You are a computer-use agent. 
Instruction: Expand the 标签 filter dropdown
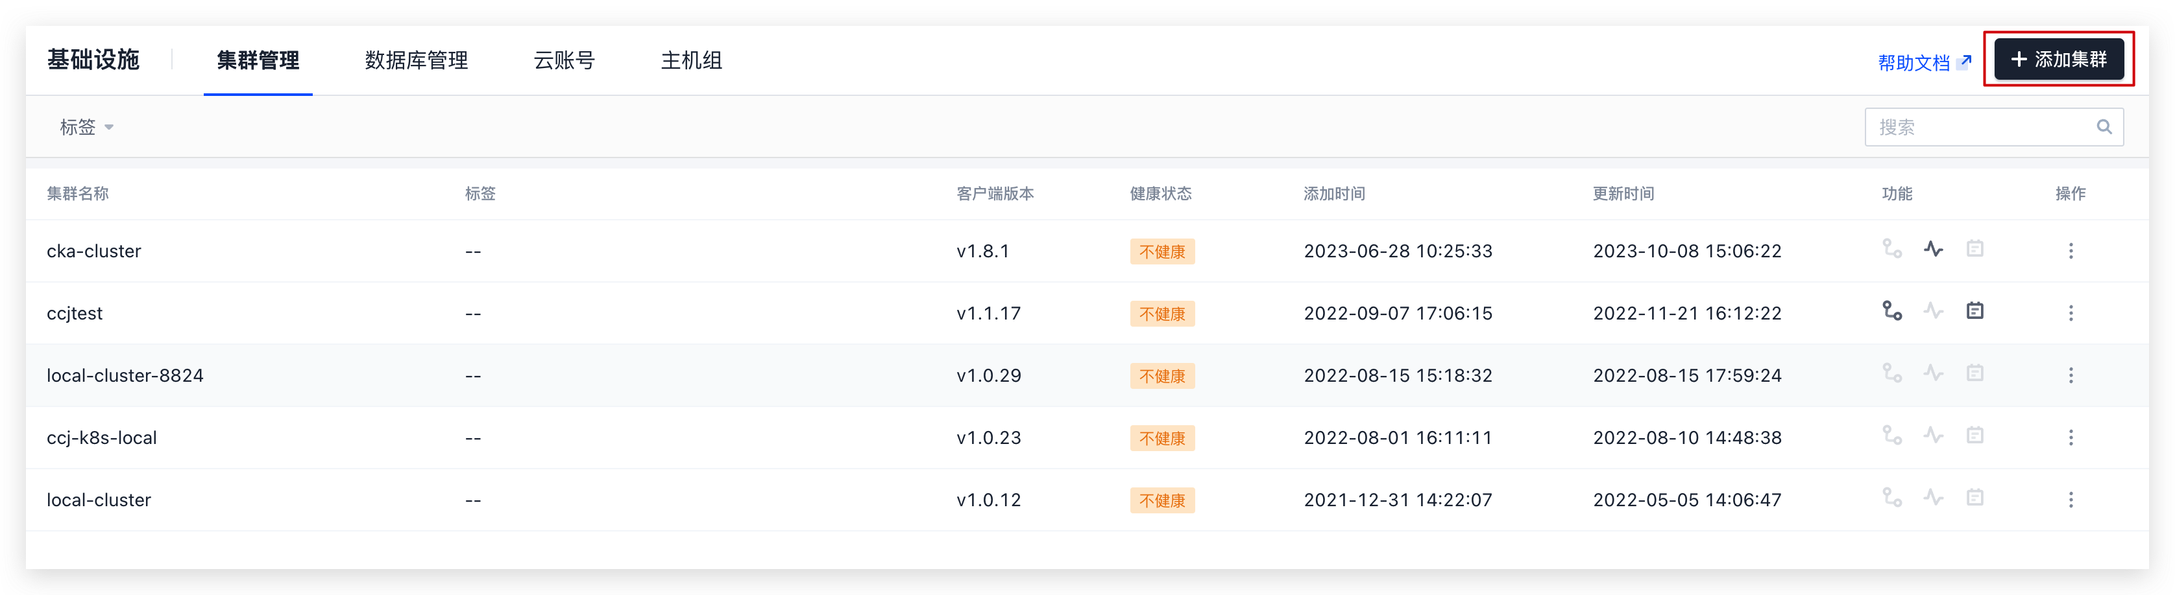[86, 126]
